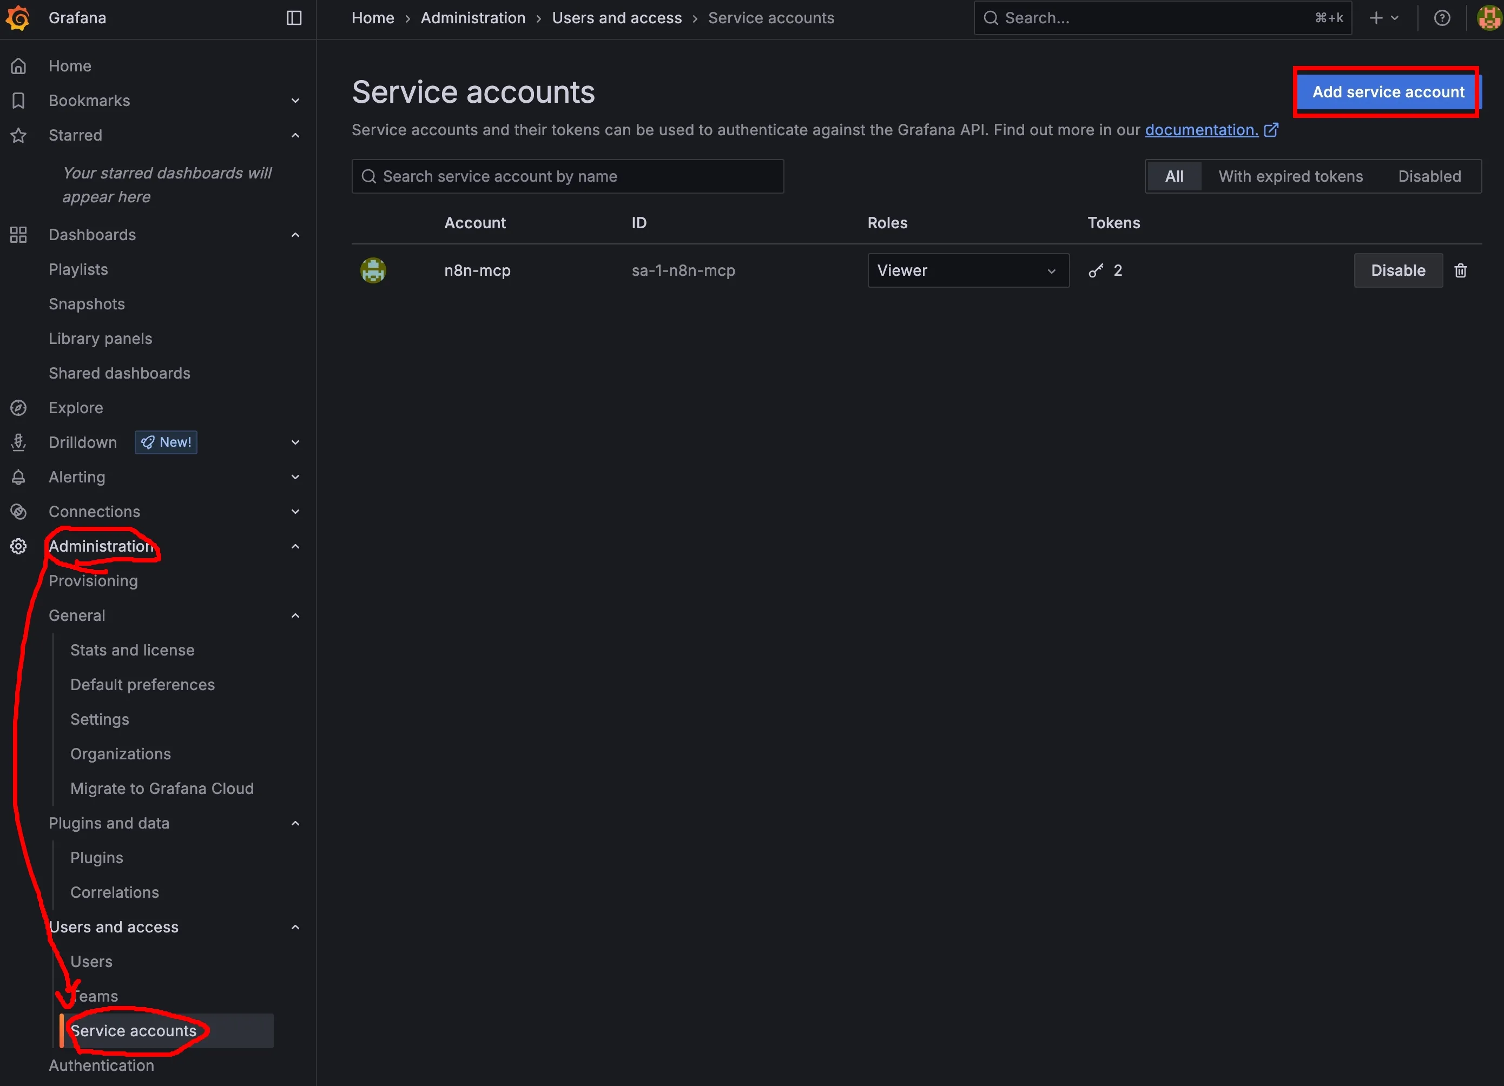Open Correlations page in sidebar
The height and width of the screenshot is (1086, 1504).
coord(115,892)
